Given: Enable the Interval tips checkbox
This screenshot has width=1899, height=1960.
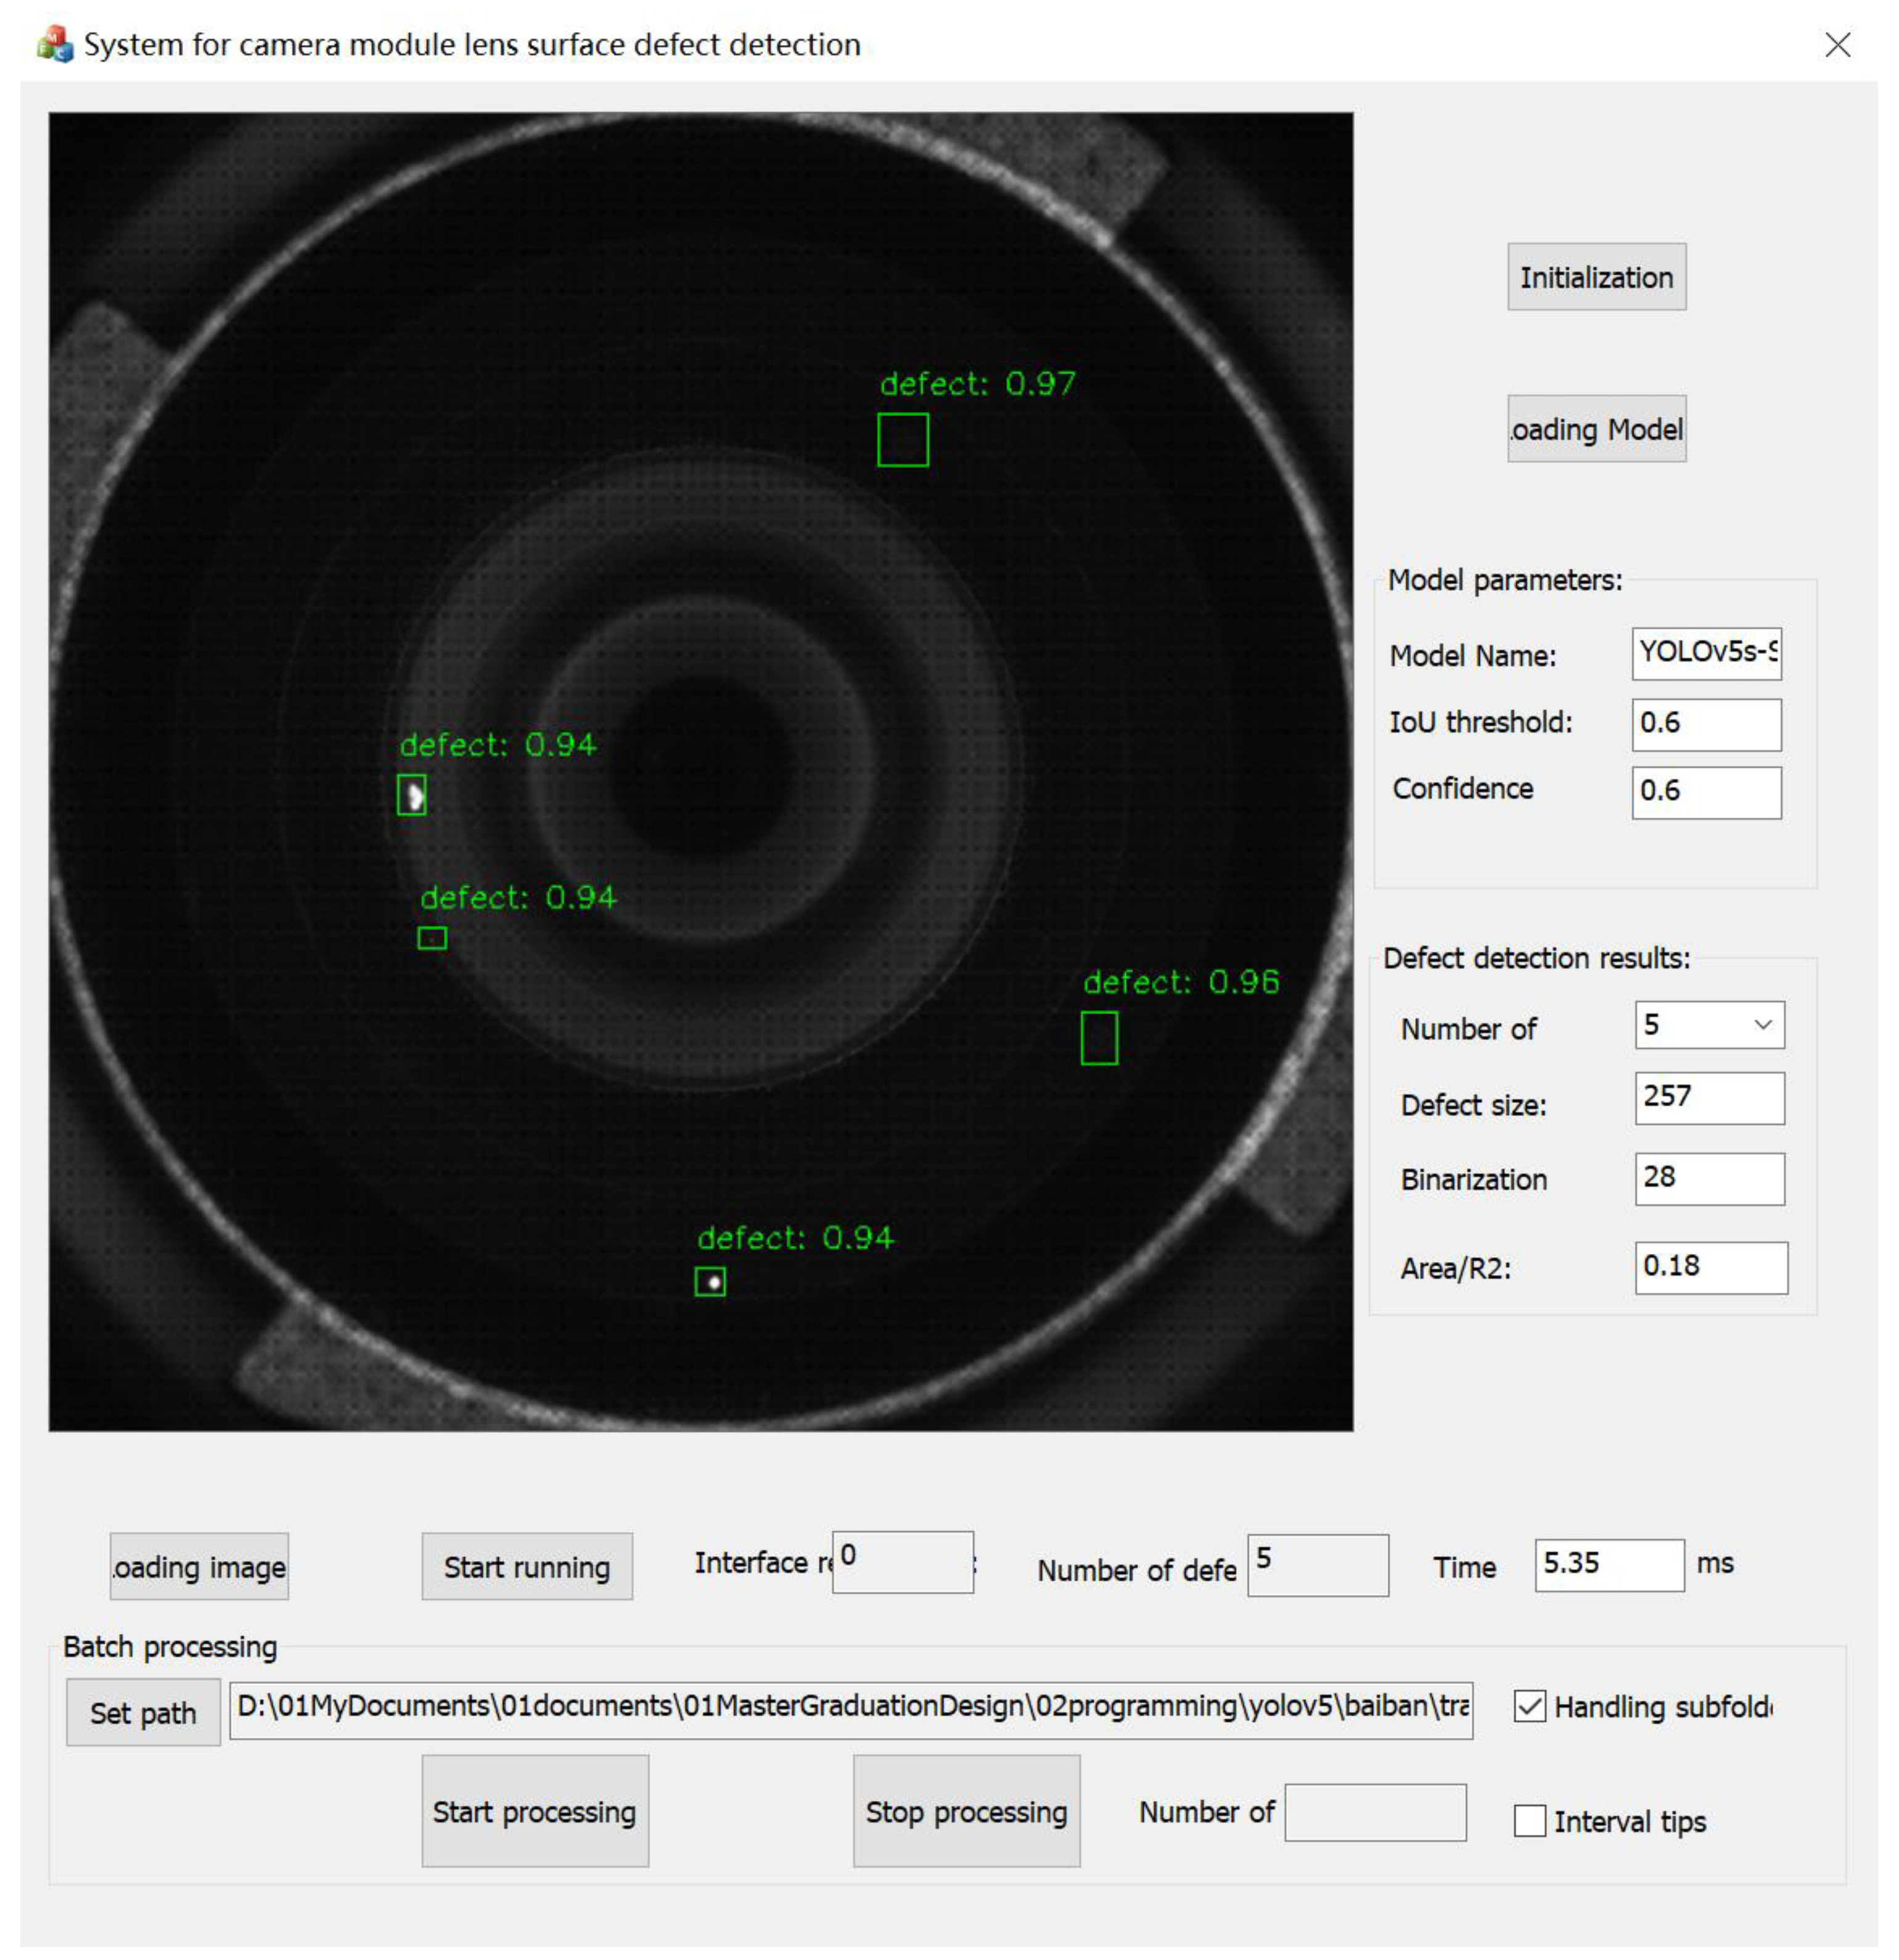Looking at the screenshot, I should tap(1529, 1821).
